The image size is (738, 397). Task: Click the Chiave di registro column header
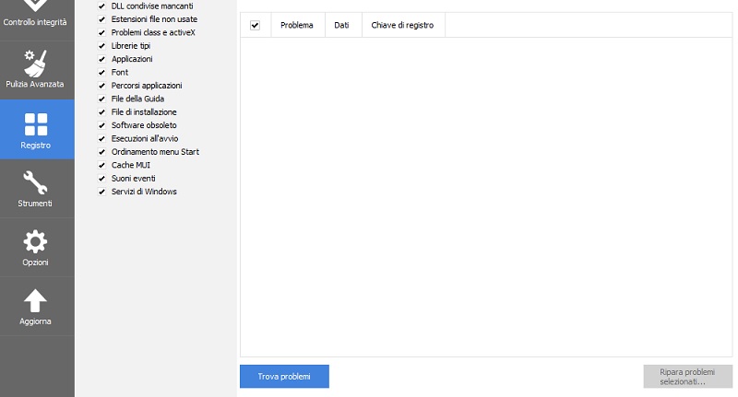tap(402, 26)
